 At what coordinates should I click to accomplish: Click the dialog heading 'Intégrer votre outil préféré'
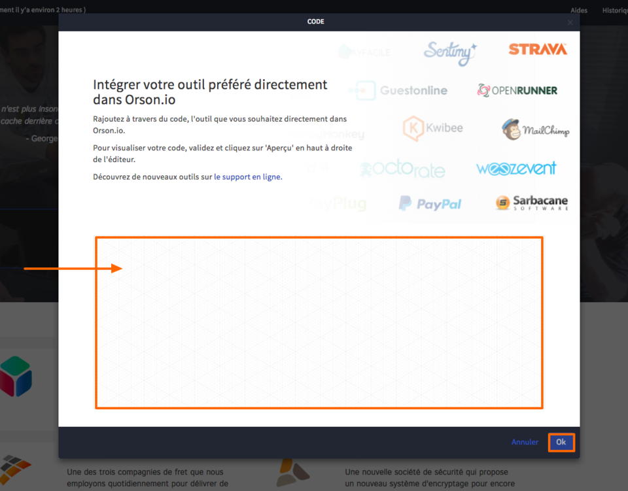[x=210, y=92]
